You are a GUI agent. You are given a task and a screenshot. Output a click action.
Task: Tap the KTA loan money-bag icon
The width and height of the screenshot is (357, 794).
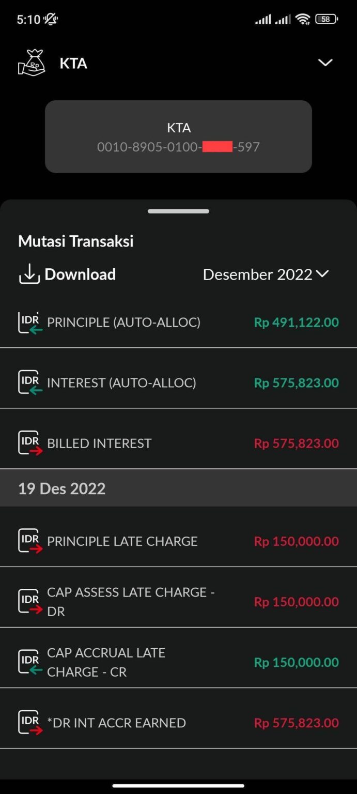tap(32, 63)
